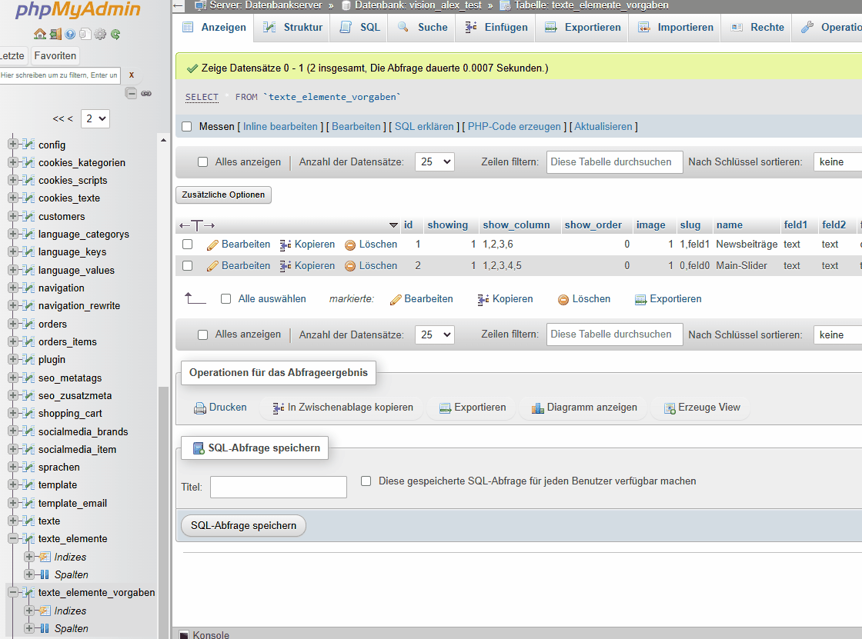Open the top Anzahl der Datensätze dropdown

[x=434, y=162]
